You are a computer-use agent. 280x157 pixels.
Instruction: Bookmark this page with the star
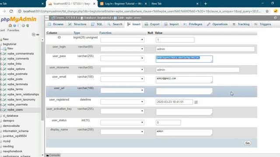[x=267, y=11]
